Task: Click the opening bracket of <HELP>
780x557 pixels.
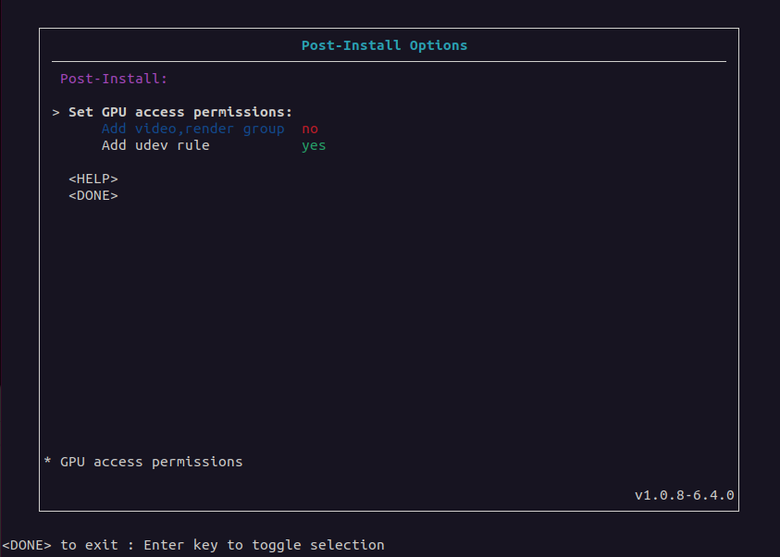Action: (x=73, y=179)
